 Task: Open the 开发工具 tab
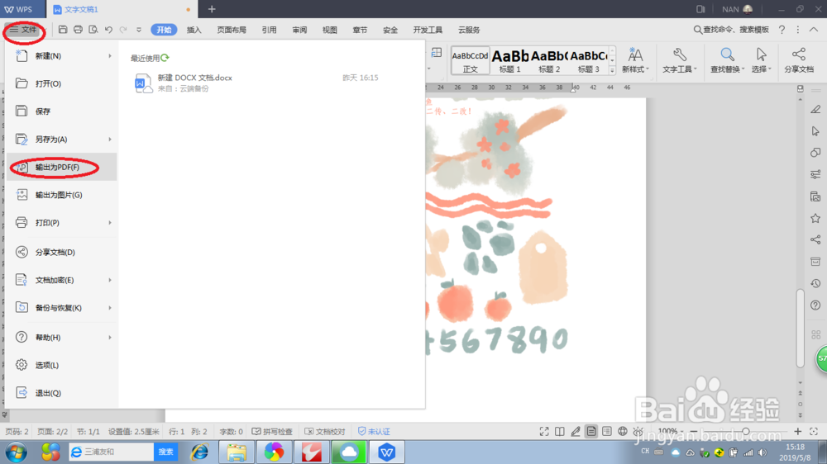(x=428, y=30)
